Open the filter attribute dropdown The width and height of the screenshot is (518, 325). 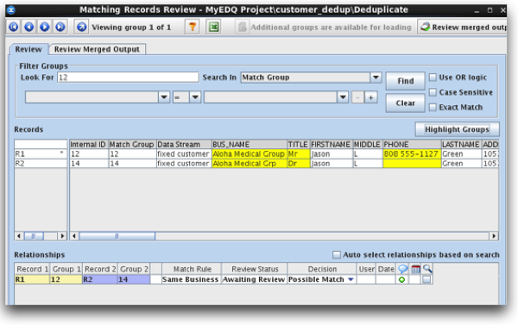pyautogui.click(x=164, y=97)
